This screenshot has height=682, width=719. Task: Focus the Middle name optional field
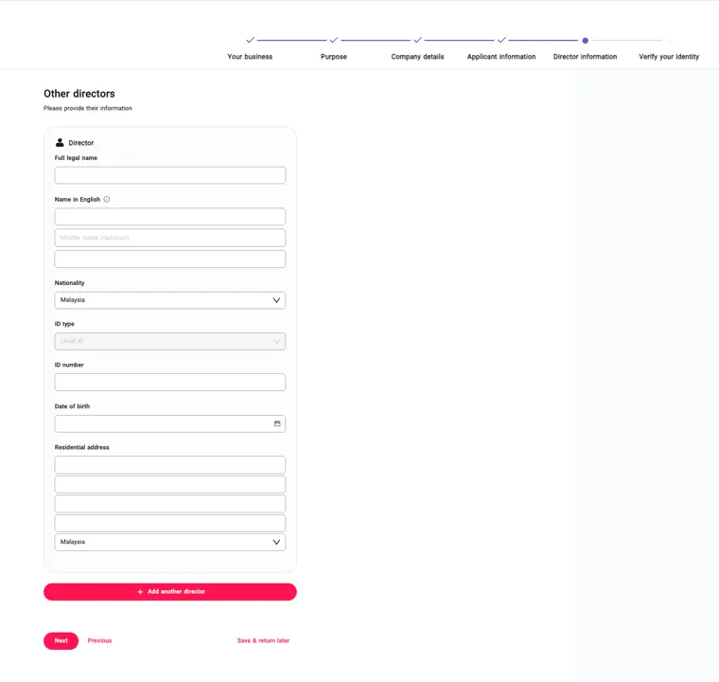tap(170, 238)
